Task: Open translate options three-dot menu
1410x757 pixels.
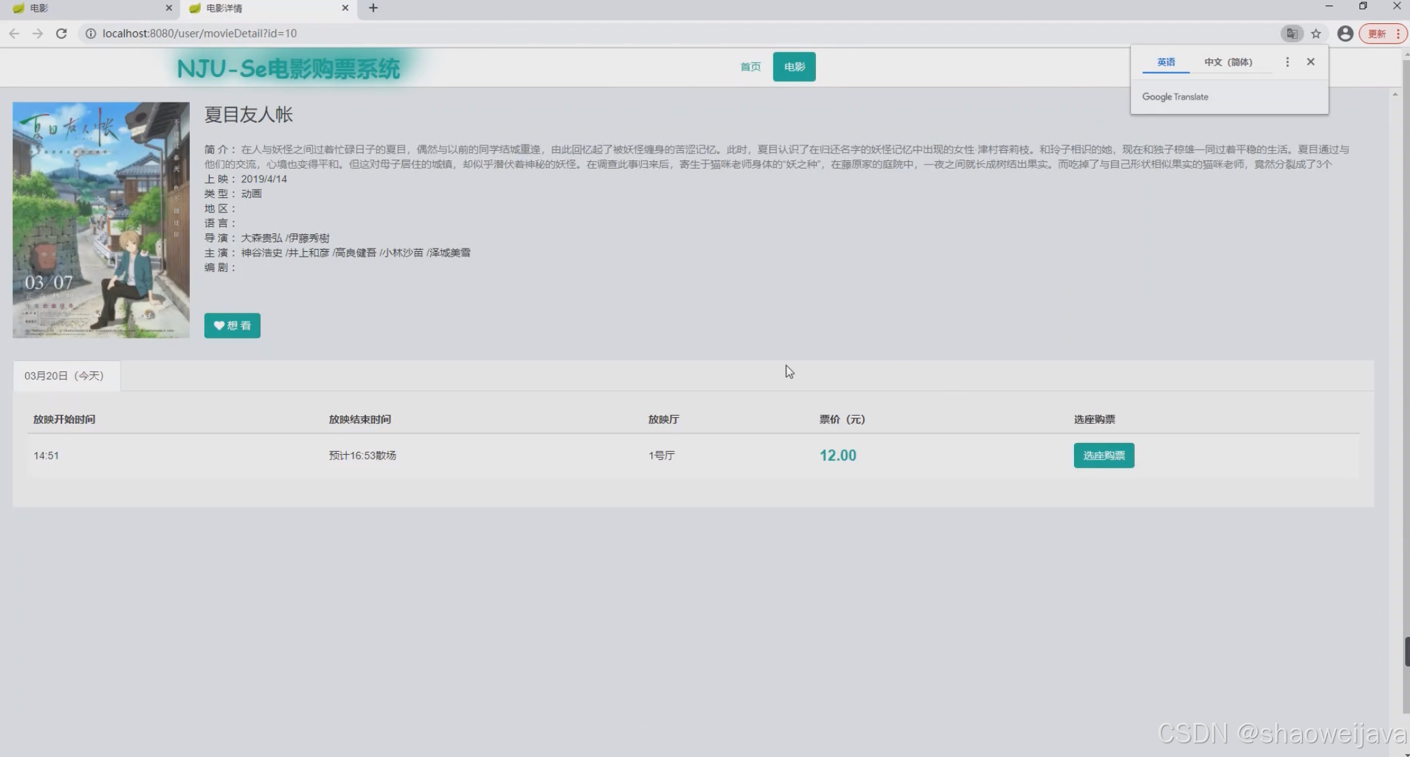Action: (x=1287, y=62)
